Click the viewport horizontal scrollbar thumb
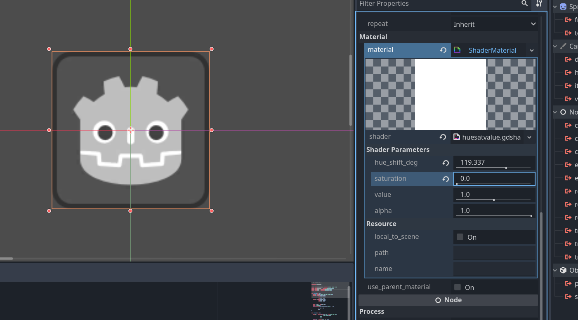 pyautogui.click(x=6, y=259)
